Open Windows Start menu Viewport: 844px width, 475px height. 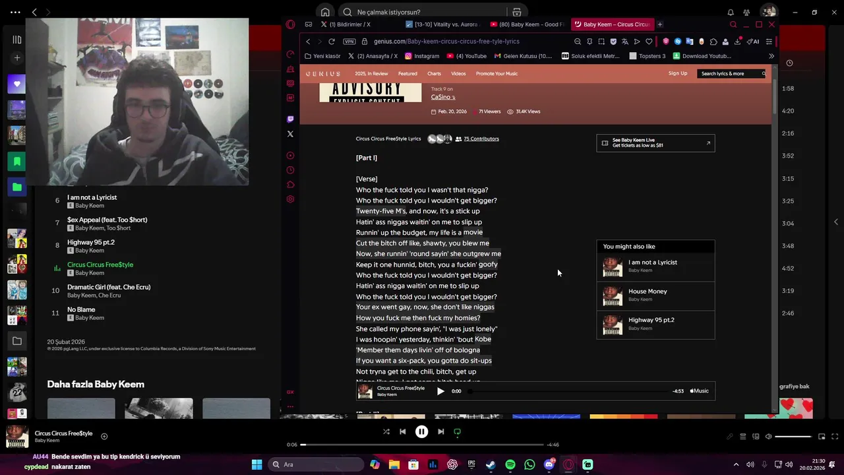pyautogui.click(x=256, y=464)
